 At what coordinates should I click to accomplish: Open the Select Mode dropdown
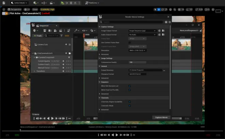tap(19, 3)
